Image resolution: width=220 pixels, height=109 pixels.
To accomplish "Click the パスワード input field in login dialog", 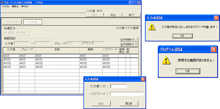I will [127, 94].
